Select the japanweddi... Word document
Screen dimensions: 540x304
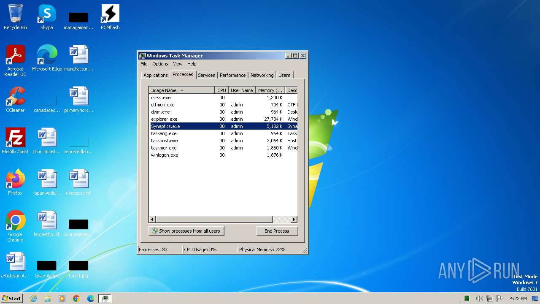pyautogui.click(x=47, y=182)
